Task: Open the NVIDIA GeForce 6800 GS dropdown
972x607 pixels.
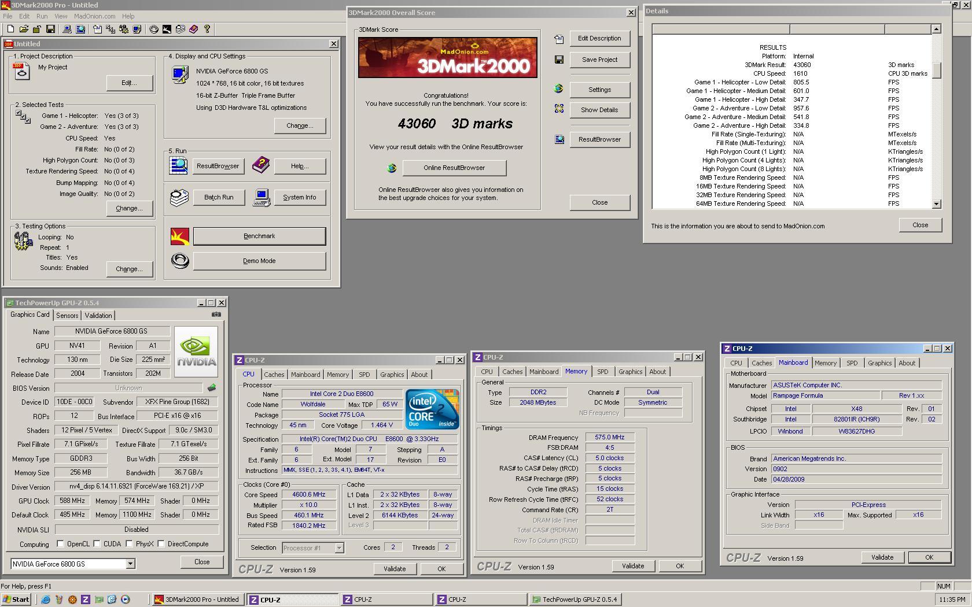Action: (130, 564)
